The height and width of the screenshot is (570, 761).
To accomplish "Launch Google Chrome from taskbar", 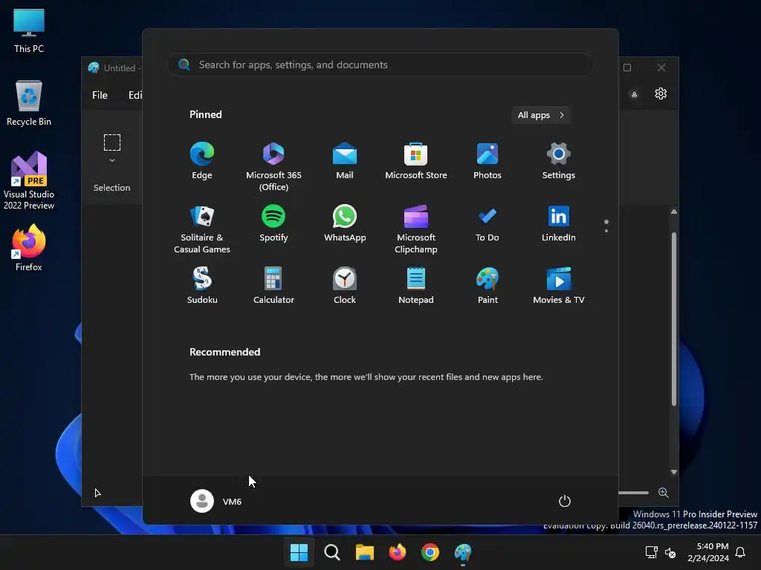I will coord(430,552).
